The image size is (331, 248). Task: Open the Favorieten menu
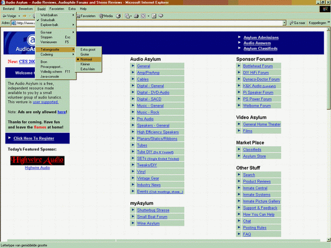tap(57, 9)
